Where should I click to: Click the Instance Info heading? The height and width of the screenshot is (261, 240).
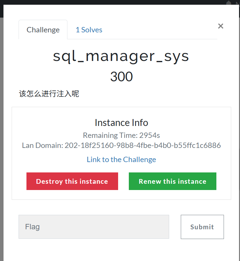click(x=121, y=122)
